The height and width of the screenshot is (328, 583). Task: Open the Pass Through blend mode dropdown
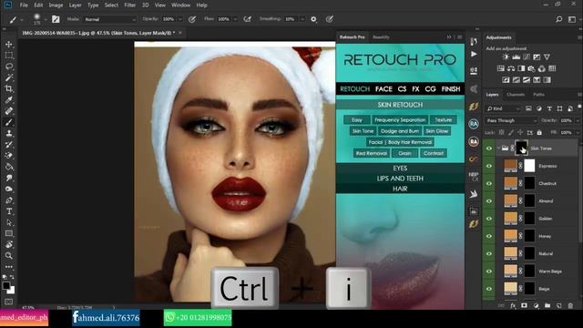coord(511,120)
